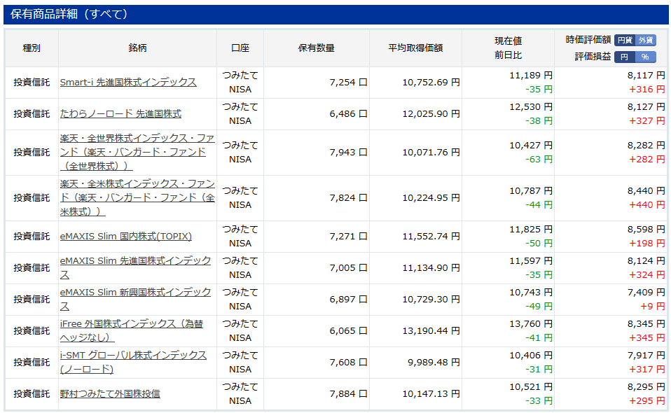Select current price 13,760 円
671x413 pixels.
tap(531, 323)
